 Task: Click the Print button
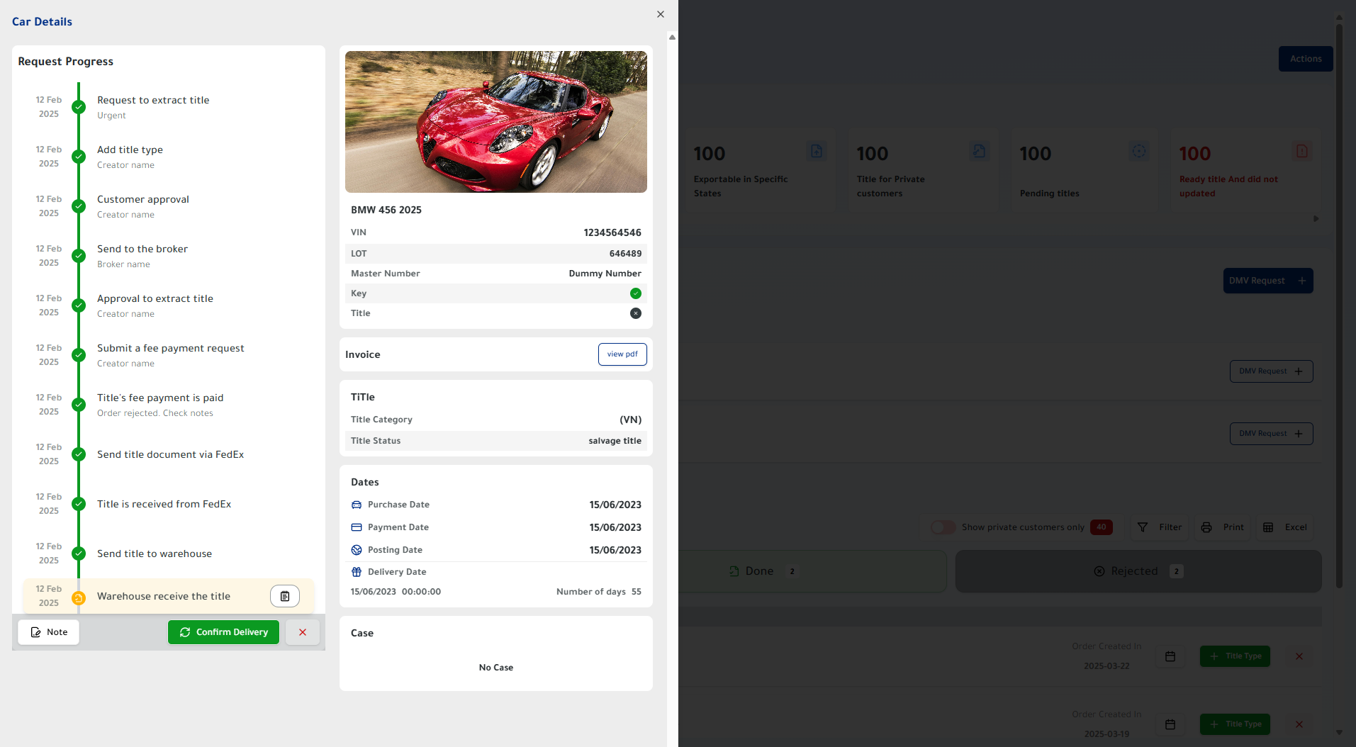point(1223,527)
